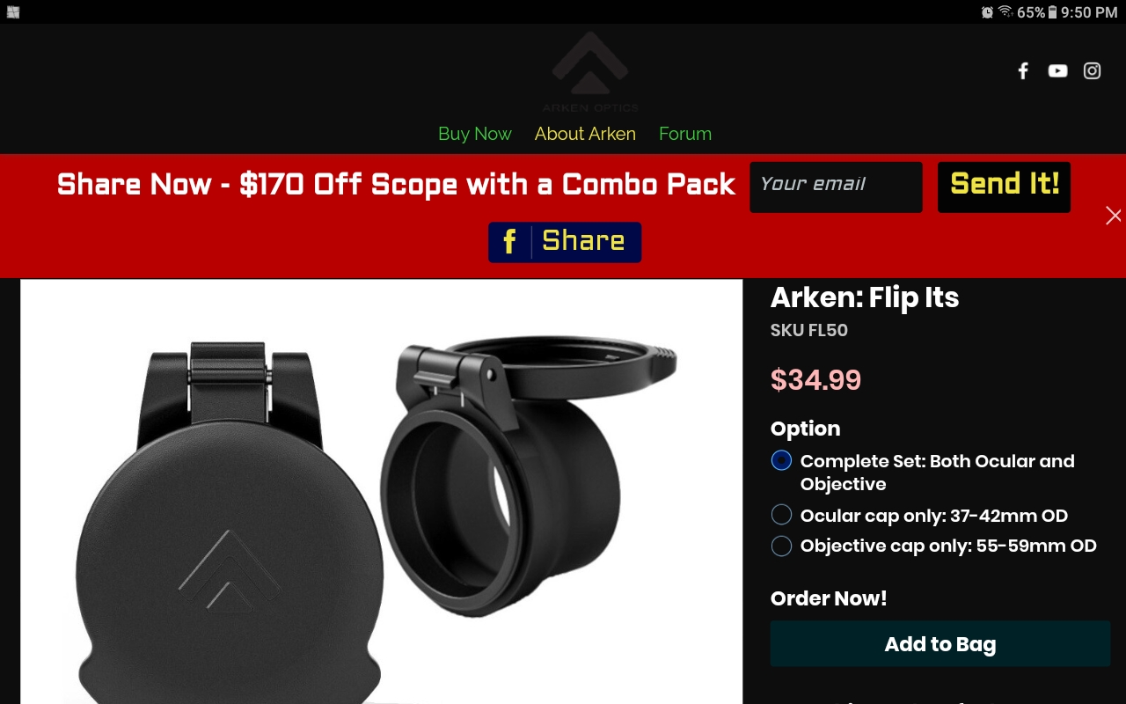The width and height of the screenshot is (1126, 704).
Task: Open Arken's YouTube channel icon
Action: click(x=1057, y=71)
